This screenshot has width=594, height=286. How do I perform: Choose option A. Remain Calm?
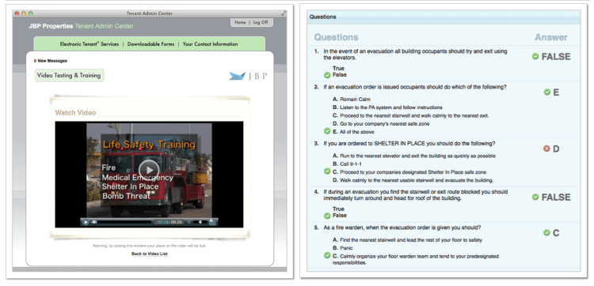click(x=351, y=100)
